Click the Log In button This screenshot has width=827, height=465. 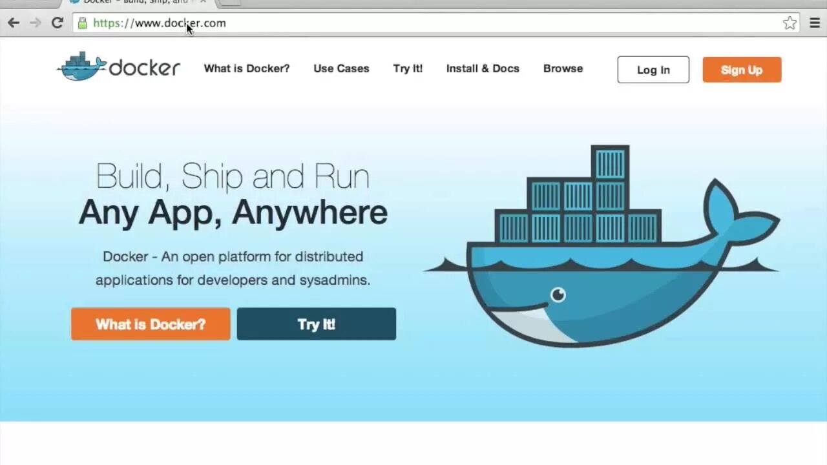pyautogui.click(x=653, y=70)
